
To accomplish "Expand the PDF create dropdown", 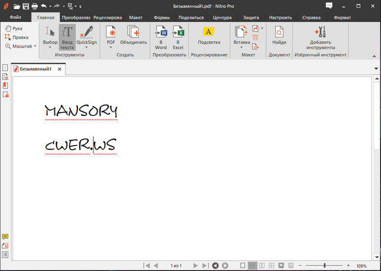I will tap(111, 48).
